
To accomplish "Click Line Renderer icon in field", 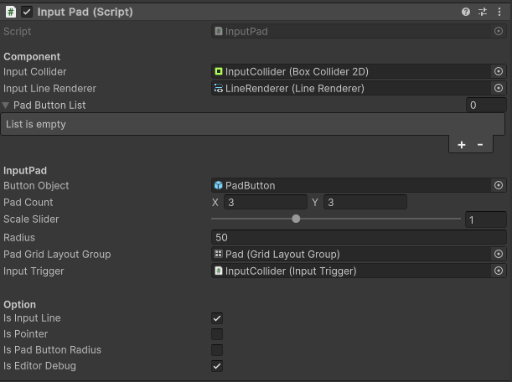I will (219, 88).
